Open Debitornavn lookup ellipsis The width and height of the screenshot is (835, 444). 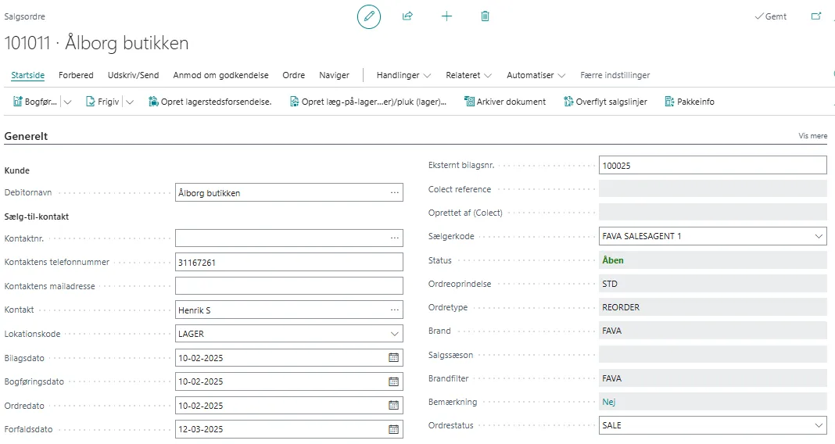coord(395,192)
